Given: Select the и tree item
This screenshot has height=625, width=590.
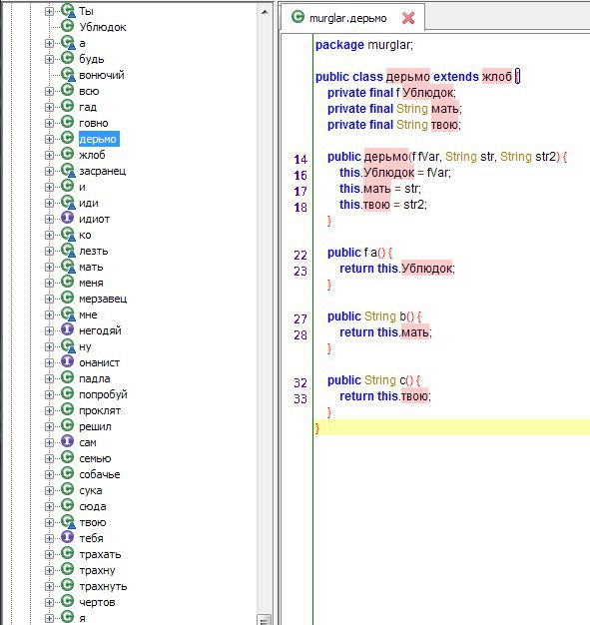Looking at the screenshot, I should click(x=82, y=187).
